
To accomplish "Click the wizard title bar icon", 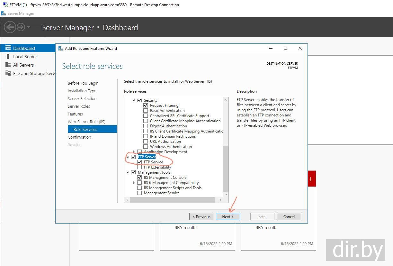I will click(x=61, y=49).
